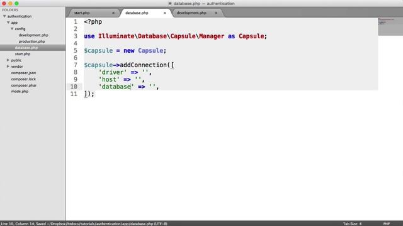Open production.php in the sidebar
This screenshot has height=226, width=403.
tap(31, 41)
